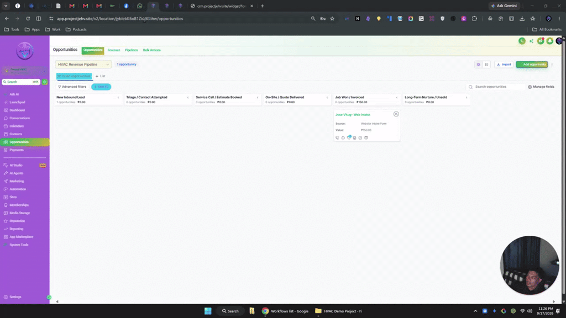
Task: Open System Tools in the sidebar
Action: click(x=19, y=245)
